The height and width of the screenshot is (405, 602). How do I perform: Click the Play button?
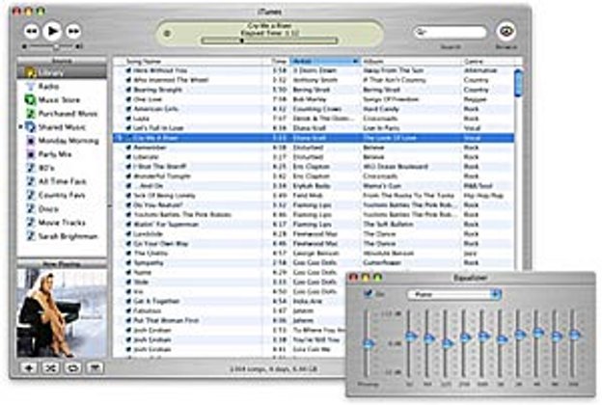tap(52, 31)
